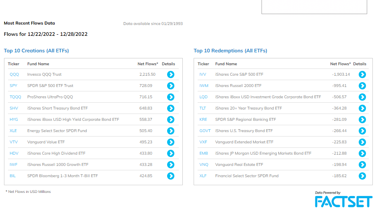Open details arrow for Vanguard Value ETF
Image resolution: width=374 pixels, height=211 pixels.
171,142
